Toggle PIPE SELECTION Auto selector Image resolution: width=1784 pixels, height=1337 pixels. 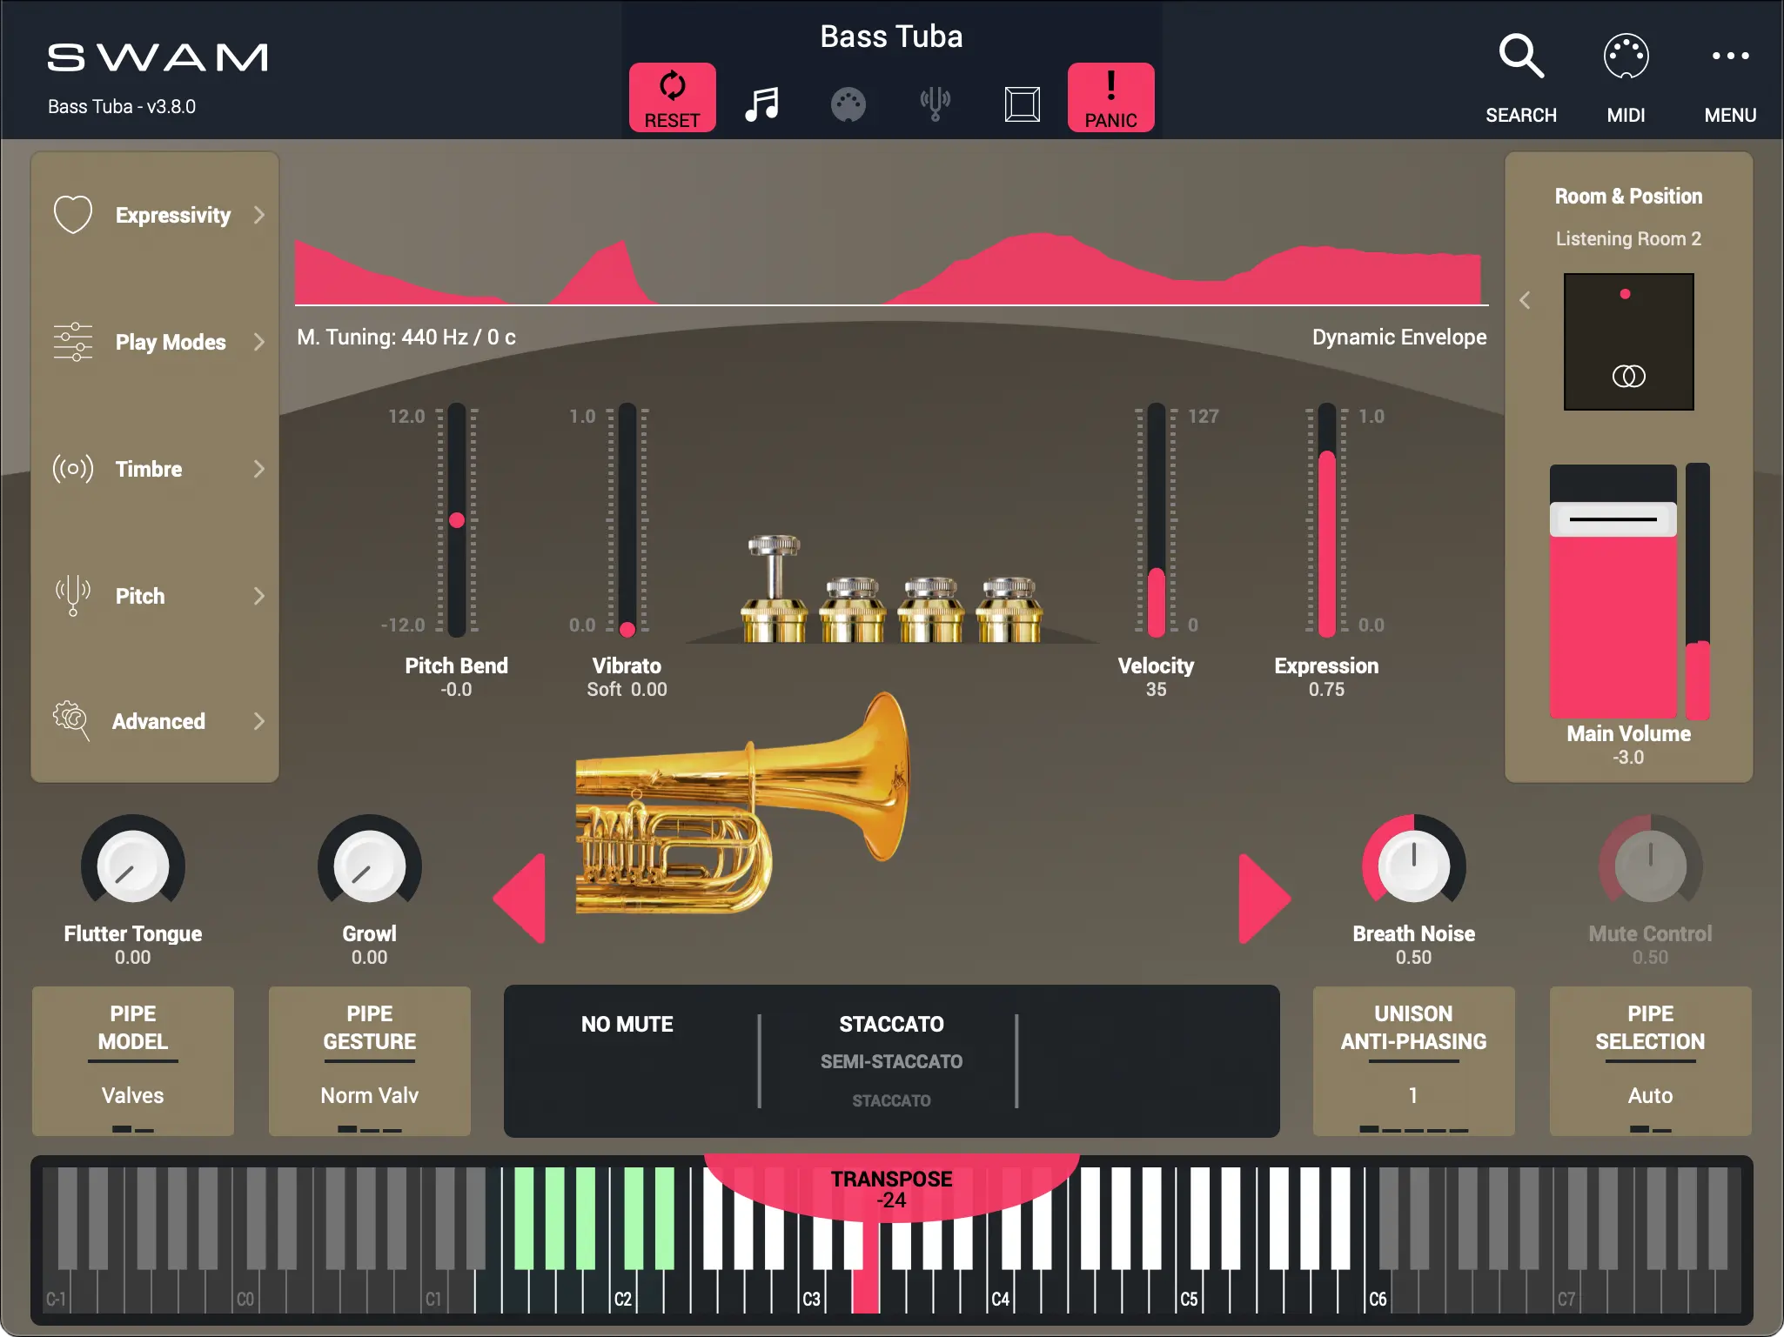tap(1650, 1060)
